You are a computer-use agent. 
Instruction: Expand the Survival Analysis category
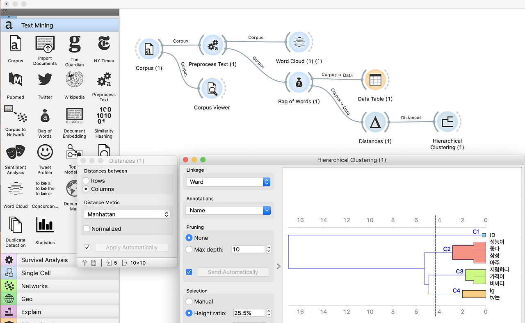point(59,260)
